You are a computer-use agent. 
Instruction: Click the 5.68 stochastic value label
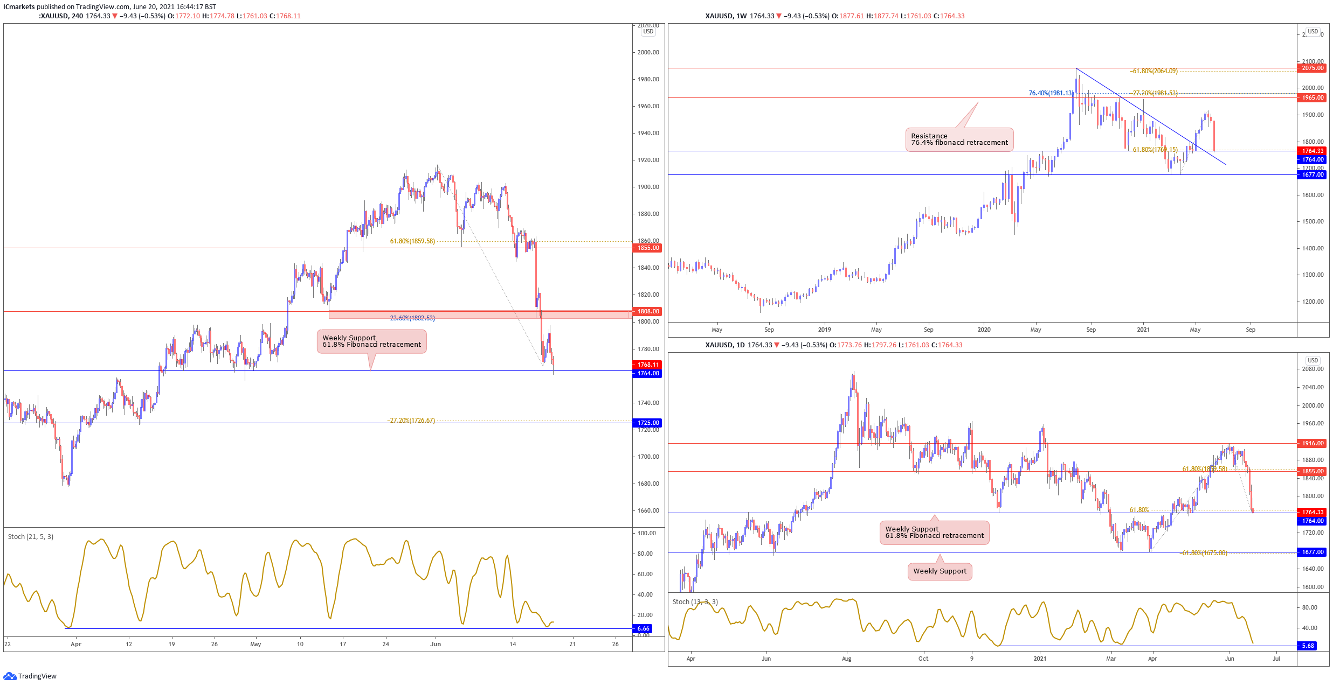[1308, 646]
